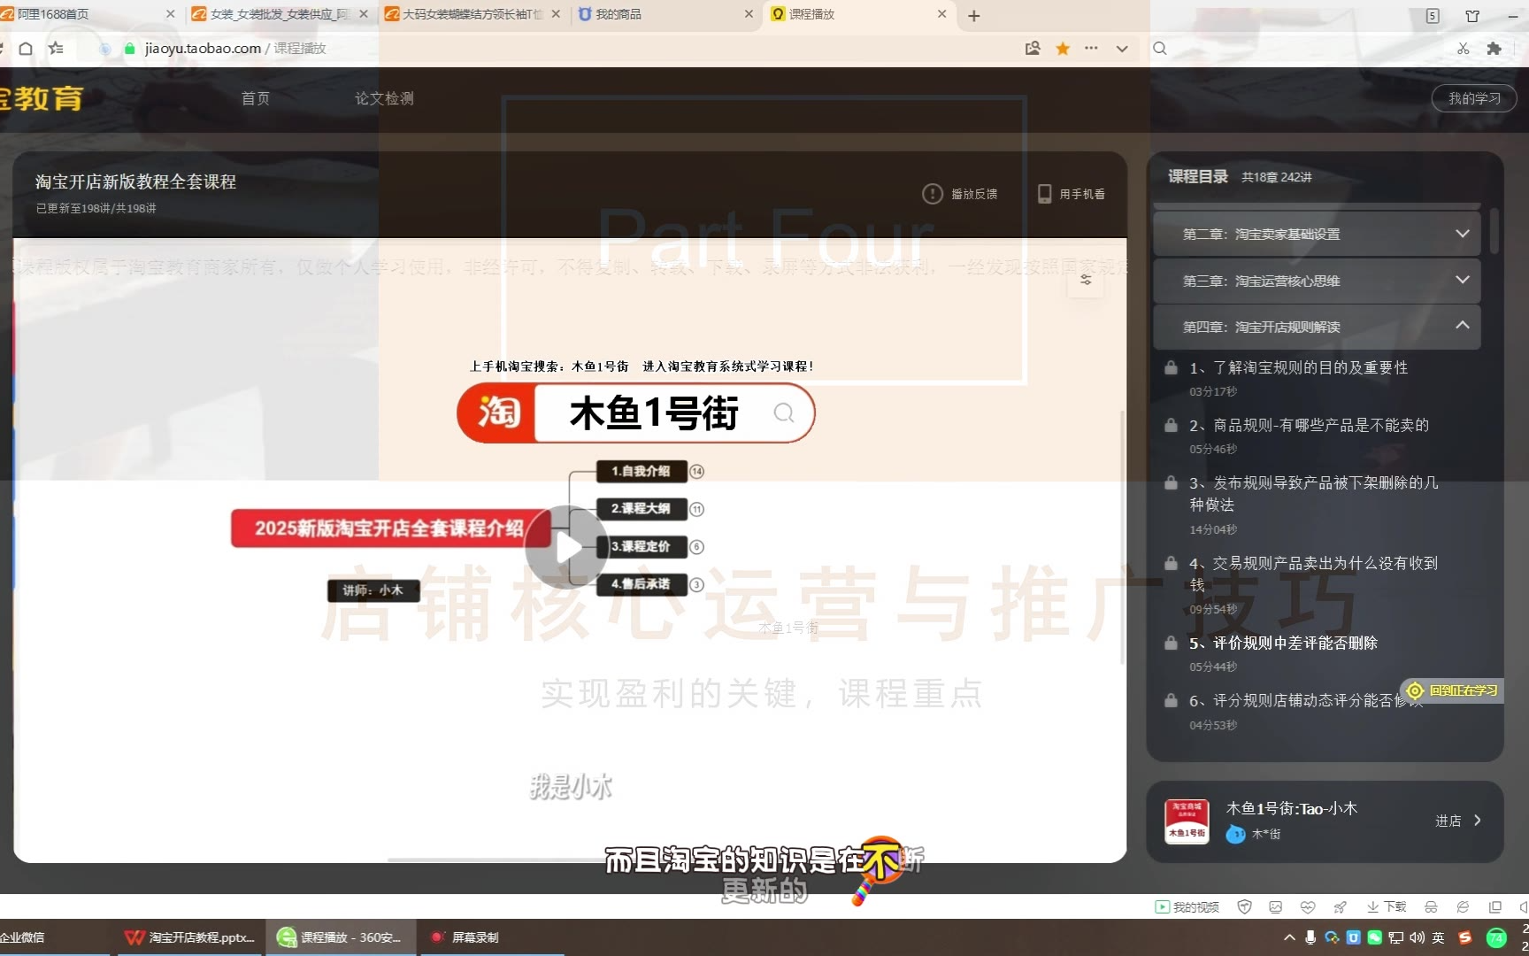
Task: Select lesson 5、评价规则中差评能否删除
Action: coord(1283,644)
